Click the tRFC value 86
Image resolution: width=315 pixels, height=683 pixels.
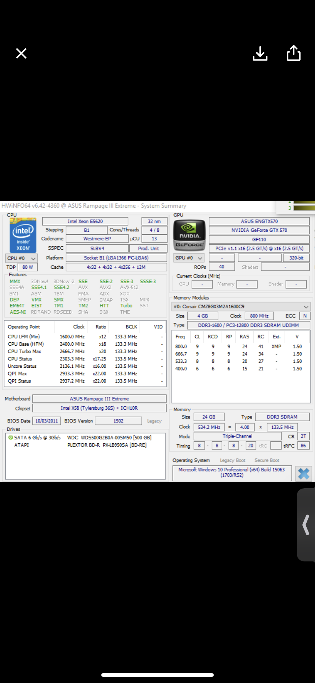pyautogui.click(x=303, y=446)
